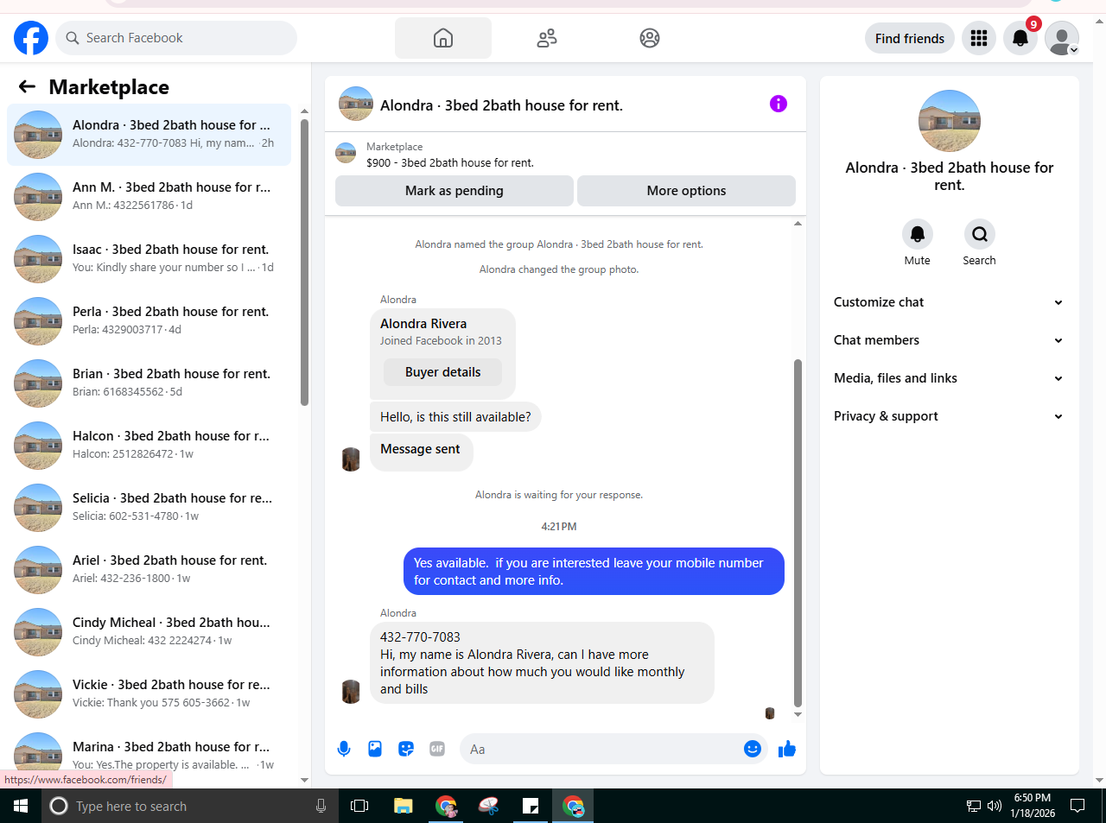This screenshot has width=1106, height=823.
Task: Open Isaac conversation
Action: (x=149, y=258)
